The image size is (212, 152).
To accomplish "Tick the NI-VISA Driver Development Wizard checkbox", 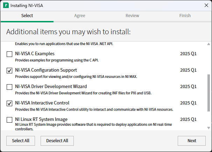I will click(x=9, y=87).
